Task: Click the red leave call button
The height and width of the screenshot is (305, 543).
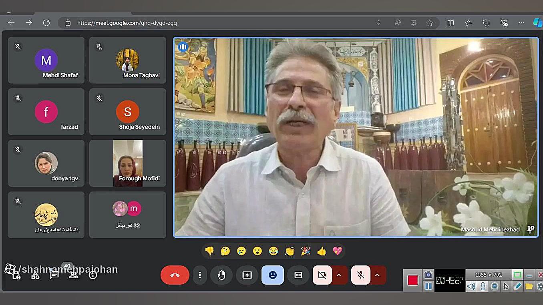Action: click(175, 275)
